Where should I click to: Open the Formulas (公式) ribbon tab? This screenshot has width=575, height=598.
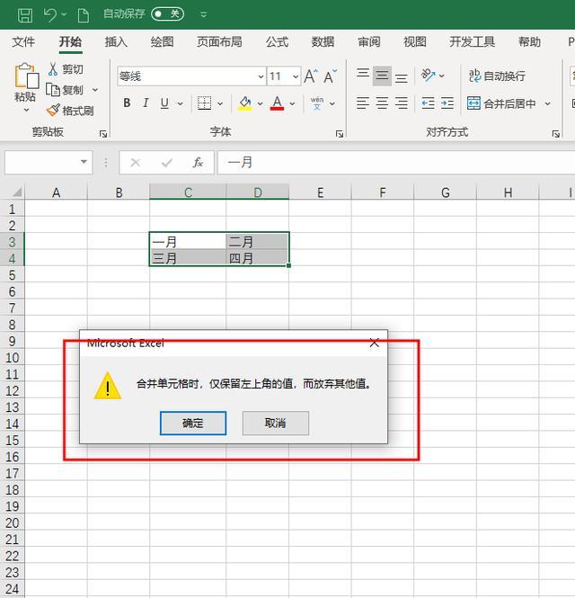coord(277,41)
